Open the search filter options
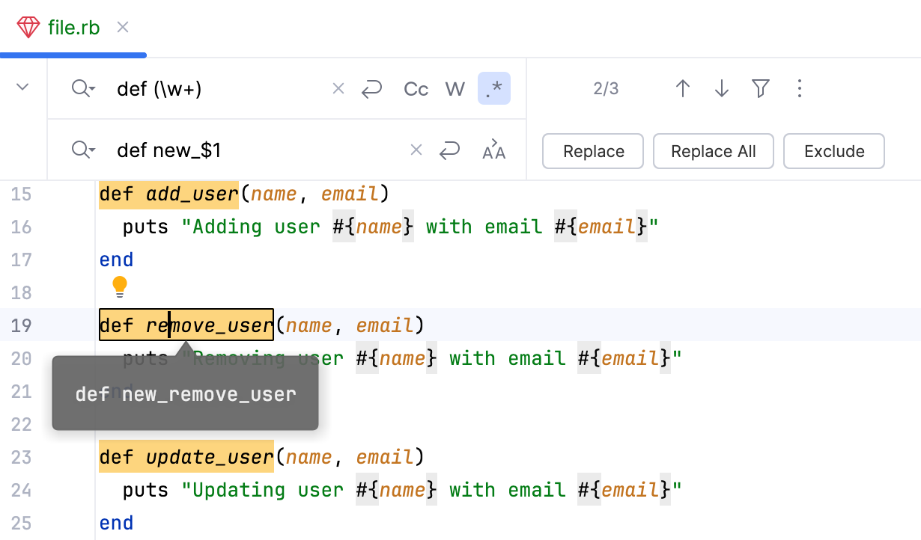 [x=761, y=89]
